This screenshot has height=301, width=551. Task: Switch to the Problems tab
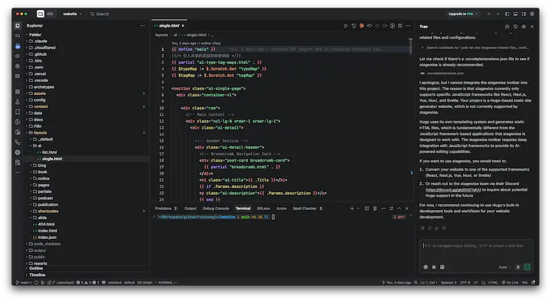166,208
